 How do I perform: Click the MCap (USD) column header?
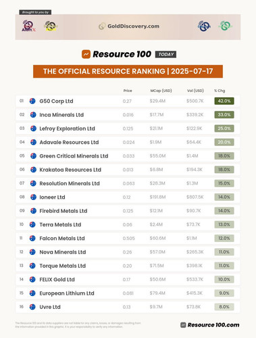coord(161,91)
